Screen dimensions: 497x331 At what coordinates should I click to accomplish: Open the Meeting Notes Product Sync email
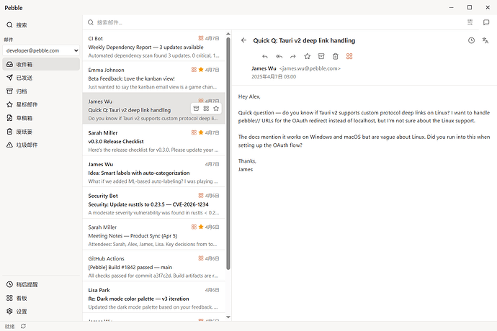coord(153,234)
